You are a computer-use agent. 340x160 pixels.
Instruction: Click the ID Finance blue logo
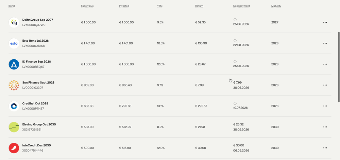pos(14,64)
